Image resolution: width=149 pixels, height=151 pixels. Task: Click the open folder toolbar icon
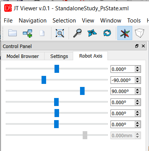[x=13, y=33]
